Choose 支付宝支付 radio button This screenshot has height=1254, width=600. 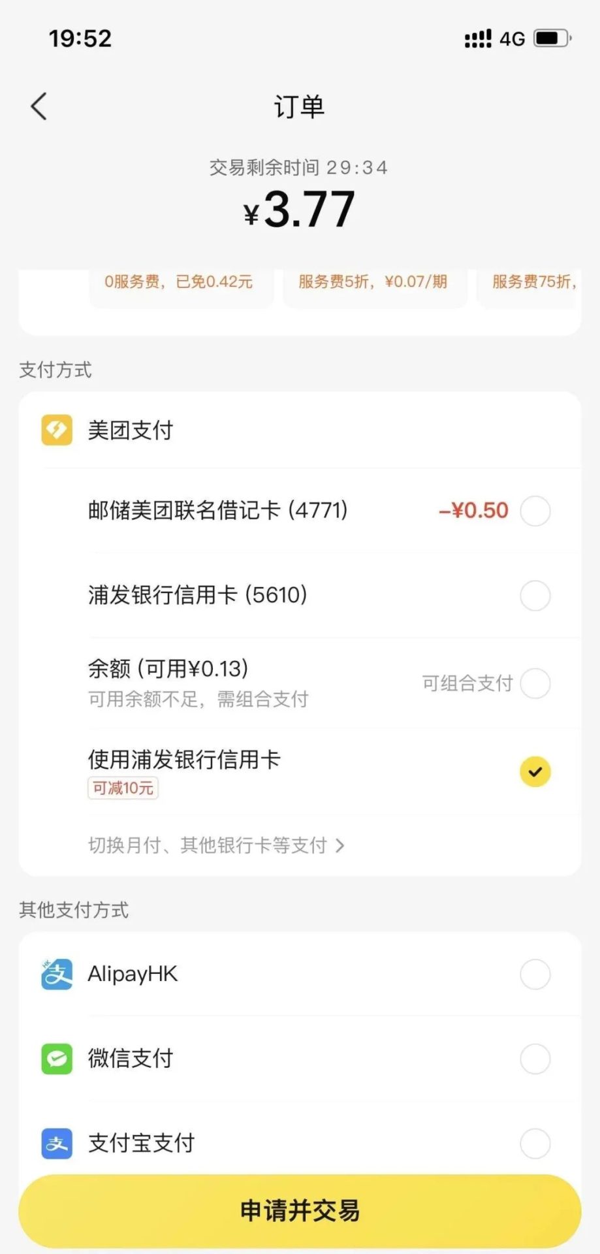pyautogui.click(x=535, y=1144)
